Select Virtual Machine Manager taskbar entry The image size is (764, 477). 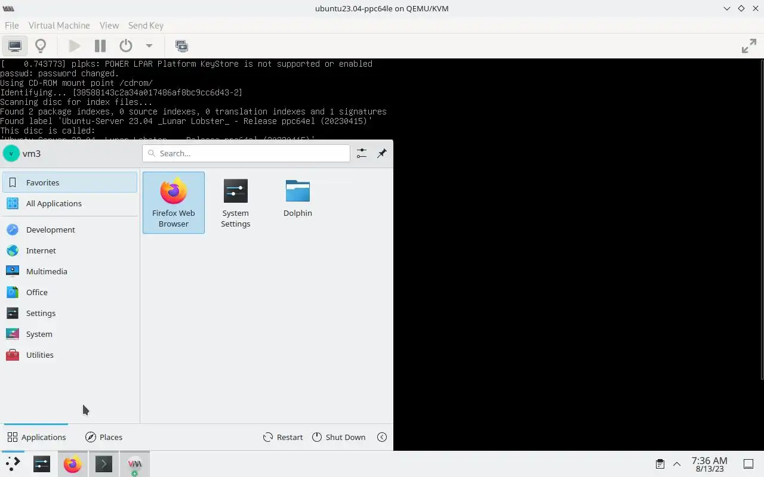[x=135, y=464]
